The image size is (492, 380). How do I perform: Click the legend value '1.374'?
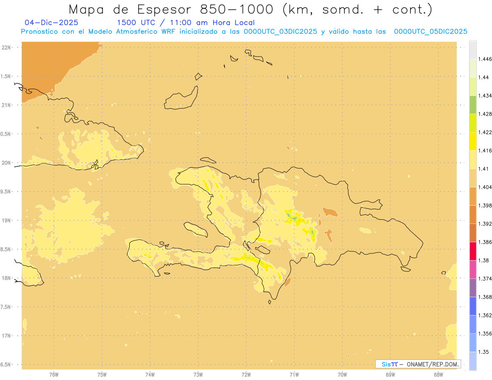point(485,279)
